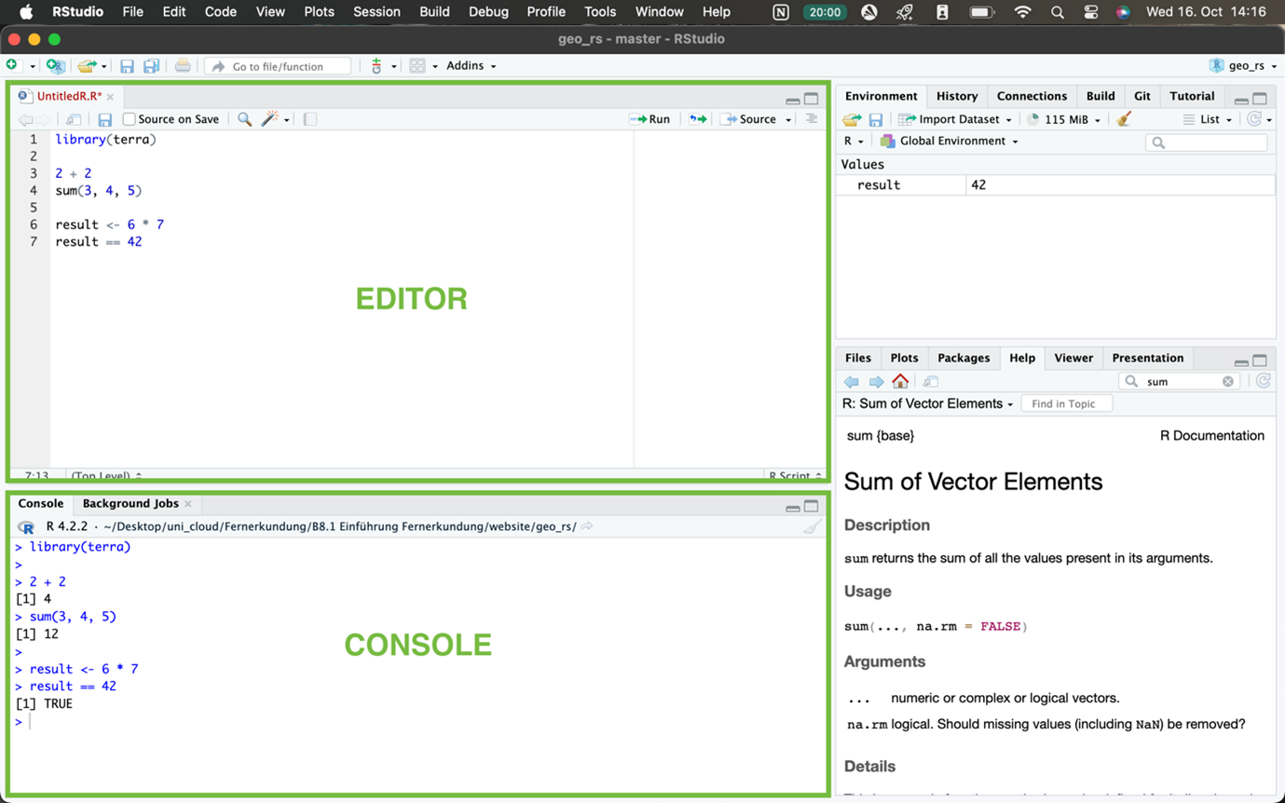Open the Addins dropdown menu
The height and width of the screenshot is (803, 1285).
tap(471, 66)
